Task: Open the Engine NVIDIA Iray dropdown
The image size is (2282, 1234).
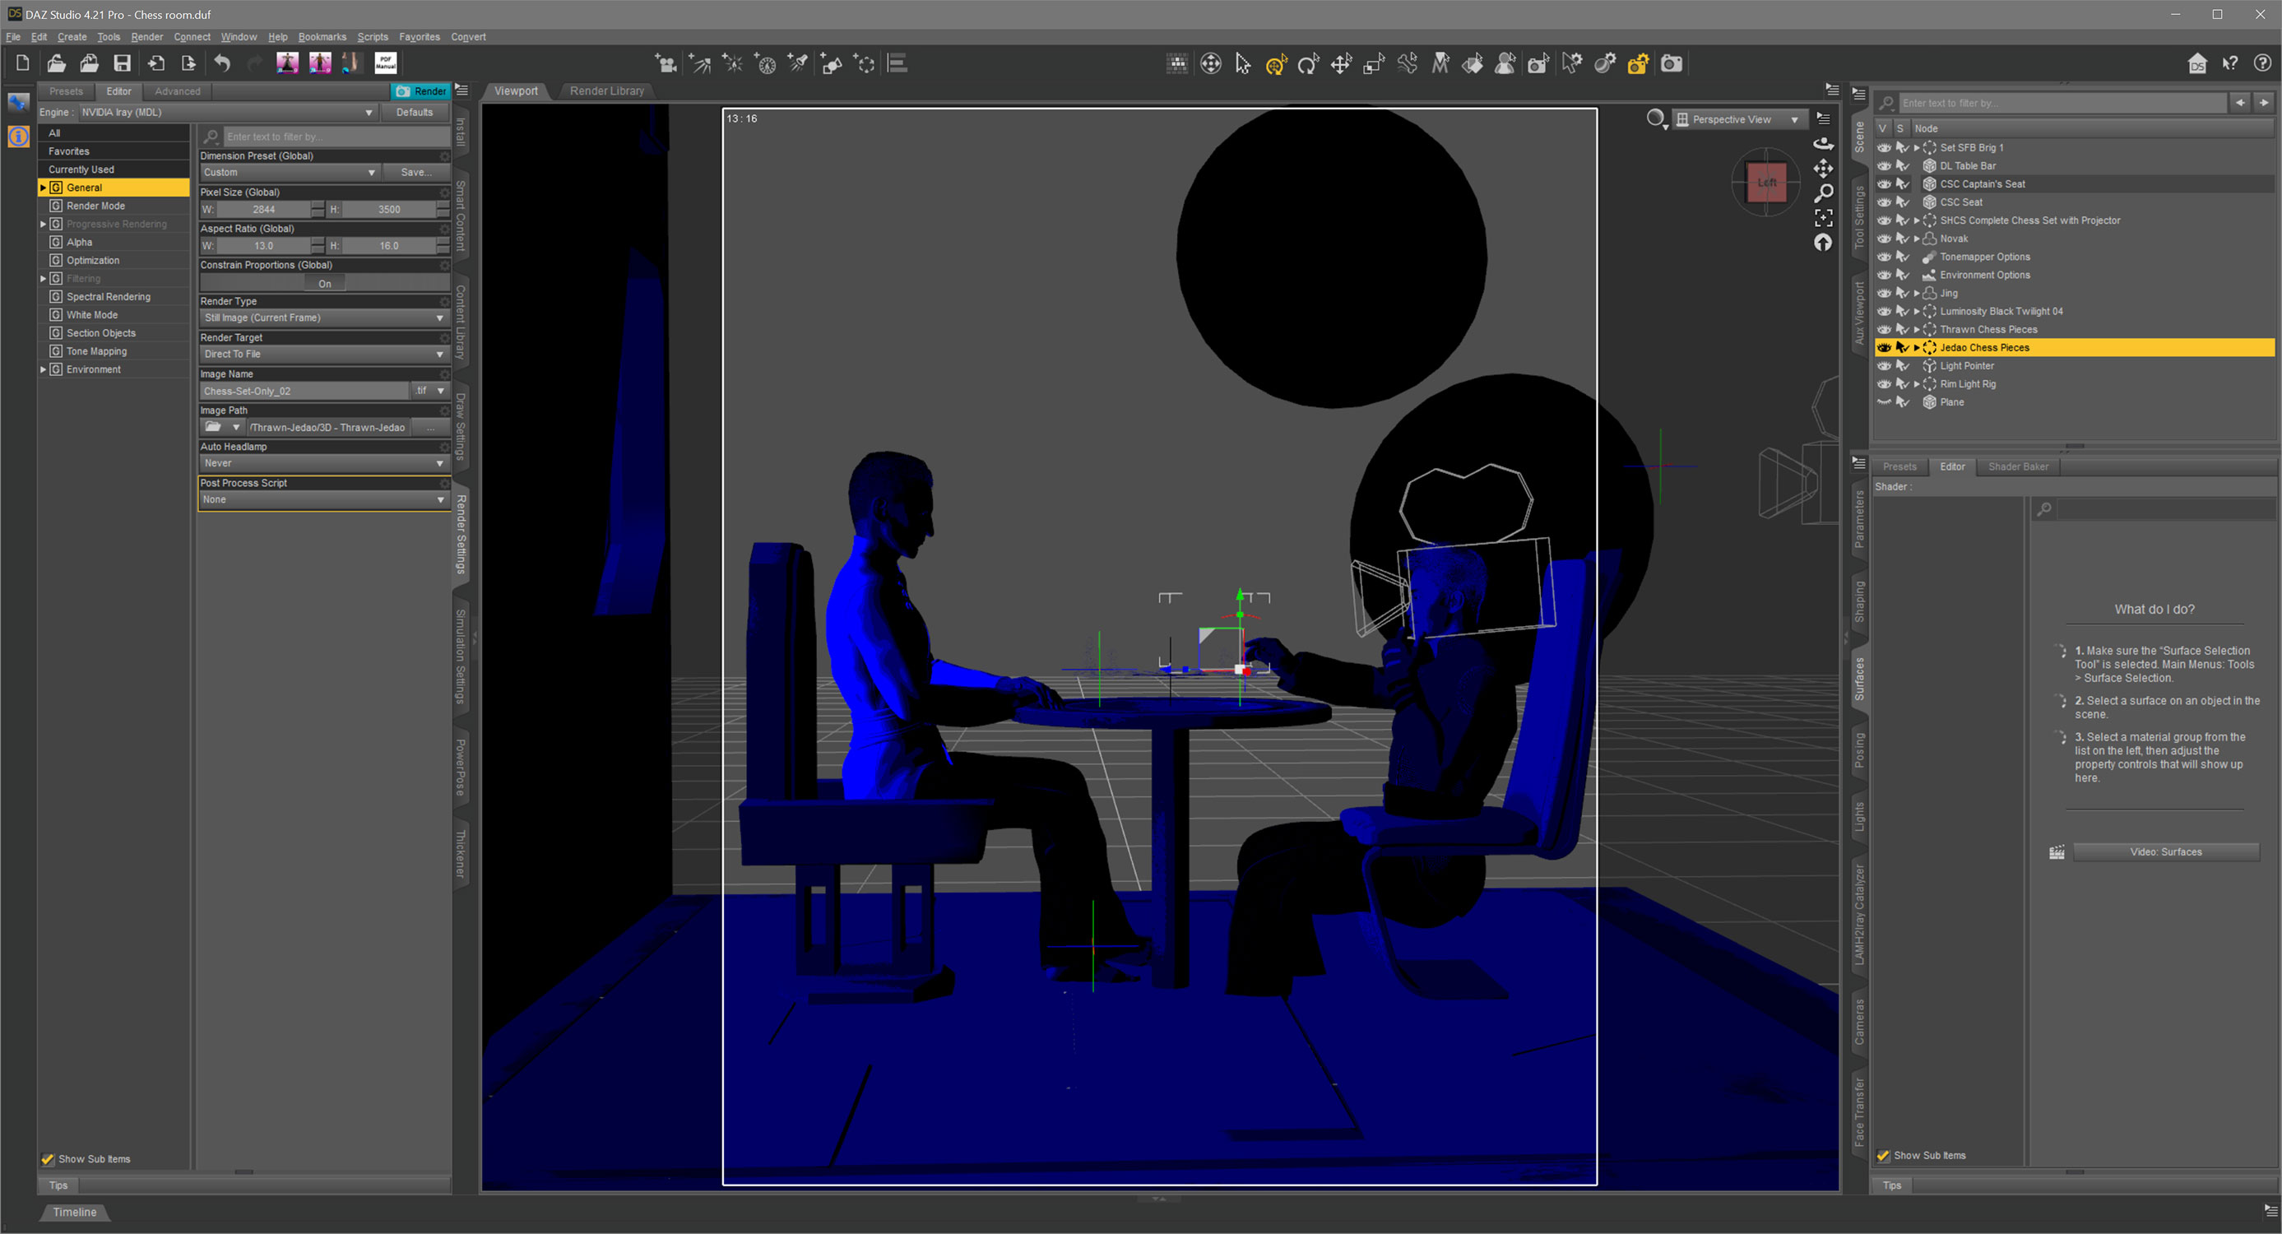Action: point(227,113)
